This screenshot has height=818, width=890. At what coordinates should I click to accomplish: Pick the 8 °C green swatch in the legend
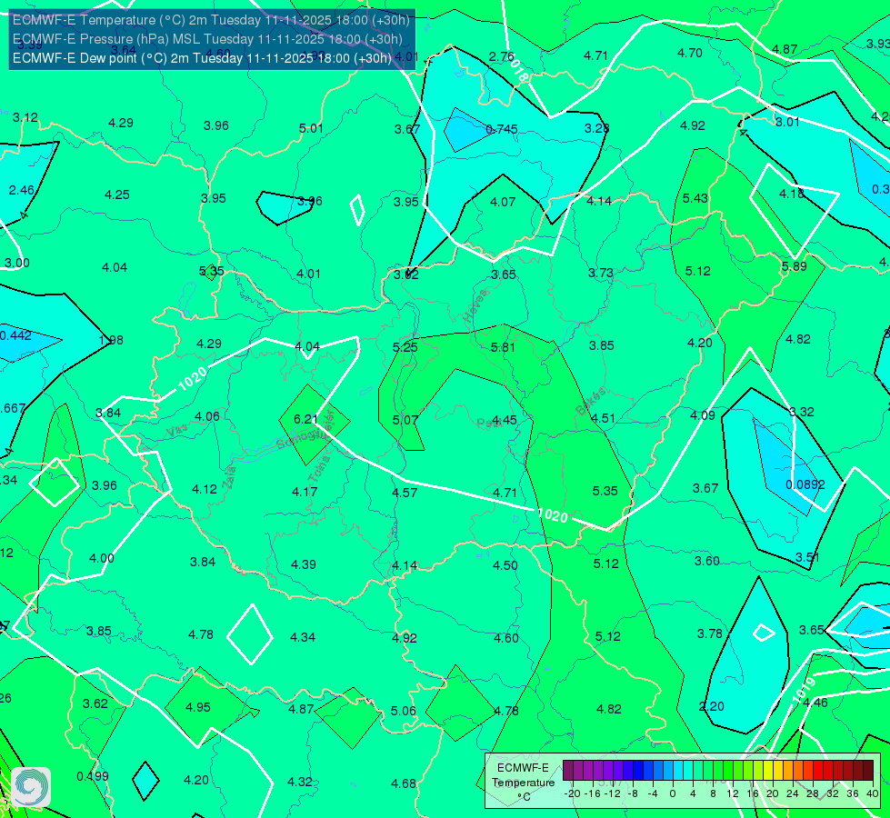coord(717,771)
